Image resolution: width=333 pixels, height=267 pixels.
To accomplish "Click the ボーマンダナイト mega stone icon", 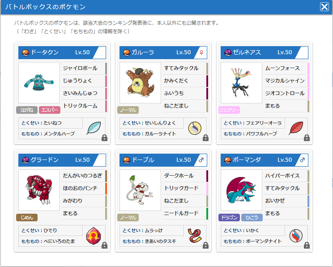I will [296, 236].
